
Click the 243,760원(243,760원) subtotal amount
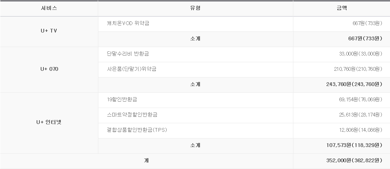pos(354,84)
